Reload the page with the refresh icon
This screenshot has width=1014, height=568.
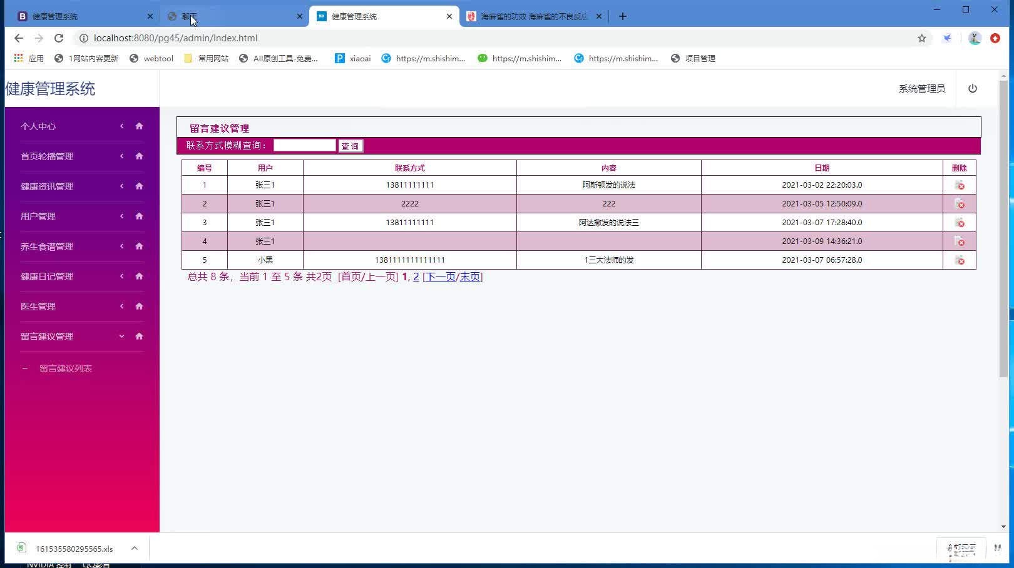59,38
